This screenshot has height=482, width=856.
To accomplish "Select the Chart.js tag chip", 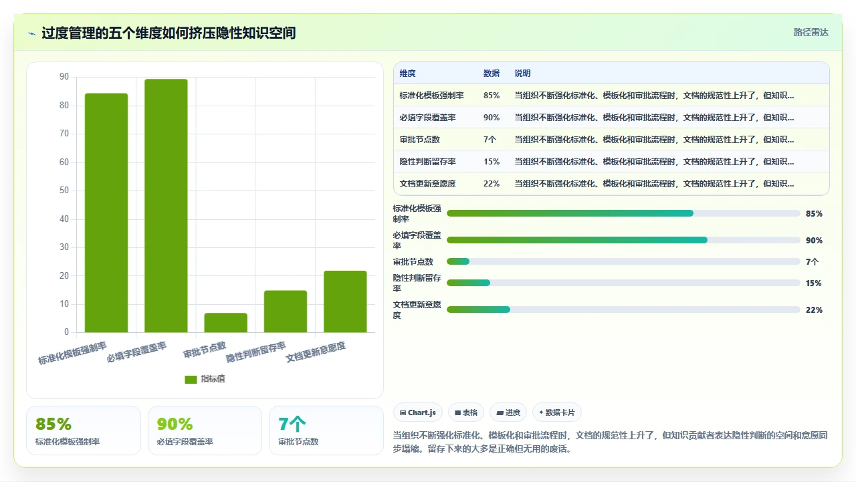I will [x=417, y=412].
